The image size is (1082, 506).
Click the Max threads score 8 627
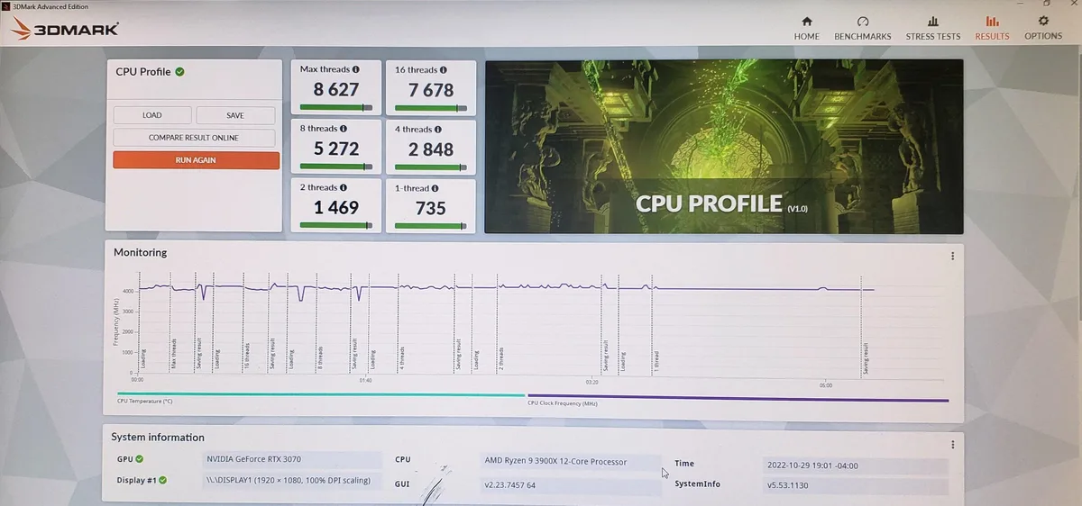point(336,90)
